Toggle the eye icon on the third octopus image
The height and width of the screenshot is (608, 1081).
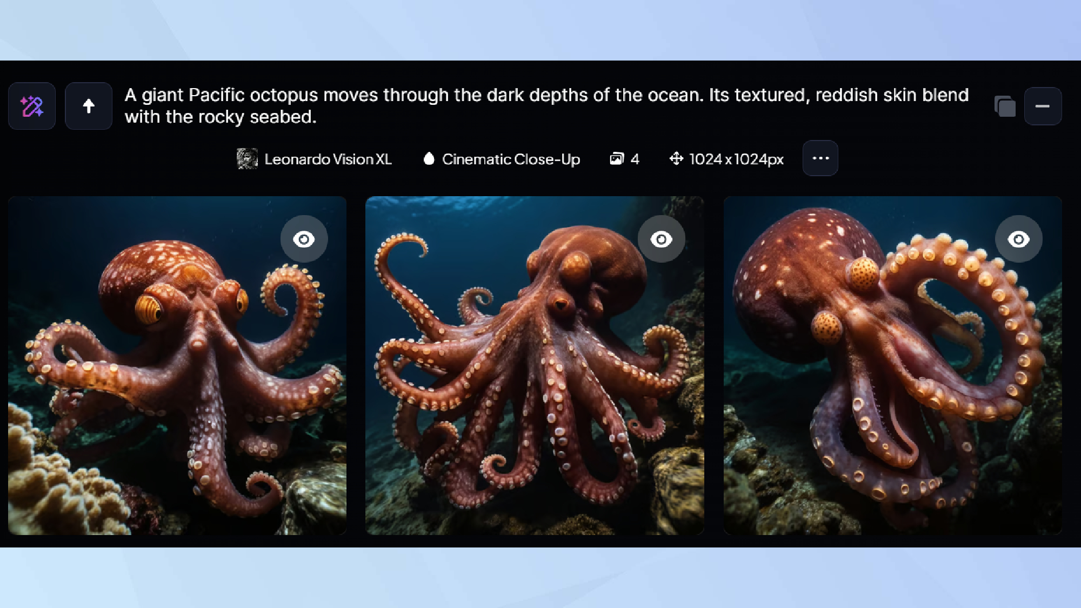(x=1019, y=239)
